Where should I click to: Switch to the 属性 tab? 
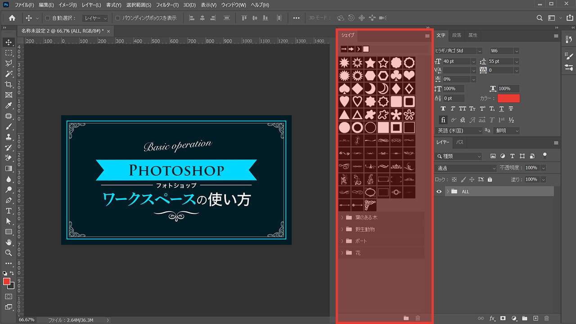click(x=473, y=35)
